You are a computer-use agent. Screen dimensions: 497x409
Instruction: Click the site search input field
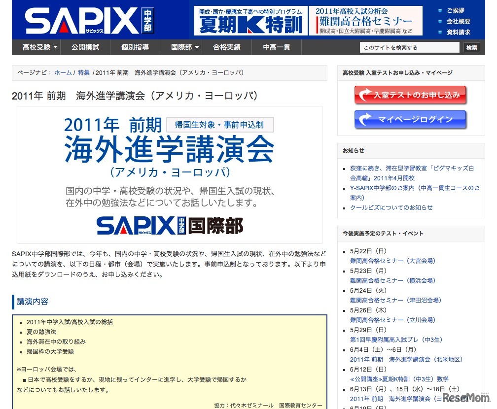point(409,47)
